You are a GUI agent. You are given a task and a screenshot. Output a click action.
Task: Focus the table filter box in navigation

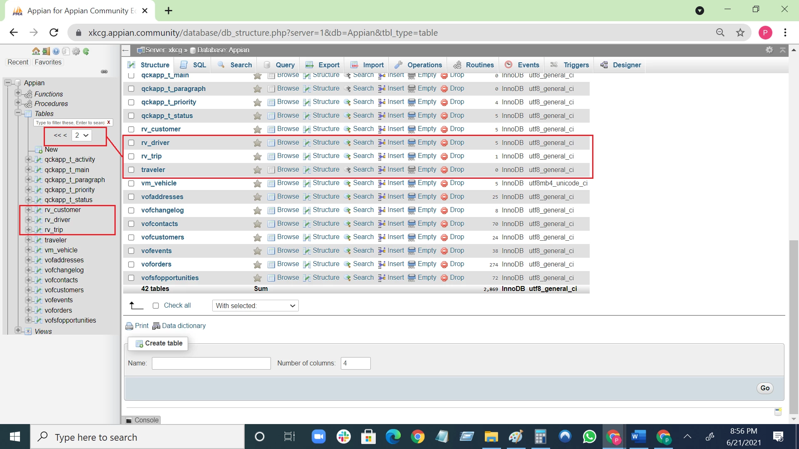pyautogui.click(x=70, y=123)
